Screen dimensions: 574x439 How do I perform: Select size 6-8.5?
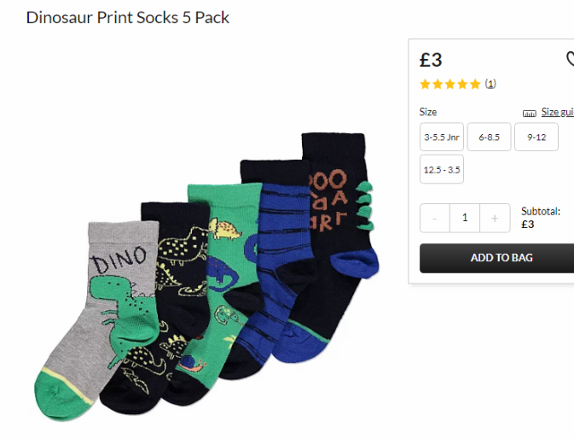[x=489, y=137]
